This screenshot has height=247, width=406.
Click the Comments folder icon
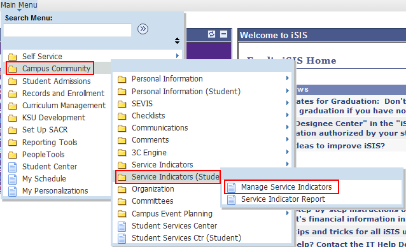pyautogui.click(x=122, y=140)
